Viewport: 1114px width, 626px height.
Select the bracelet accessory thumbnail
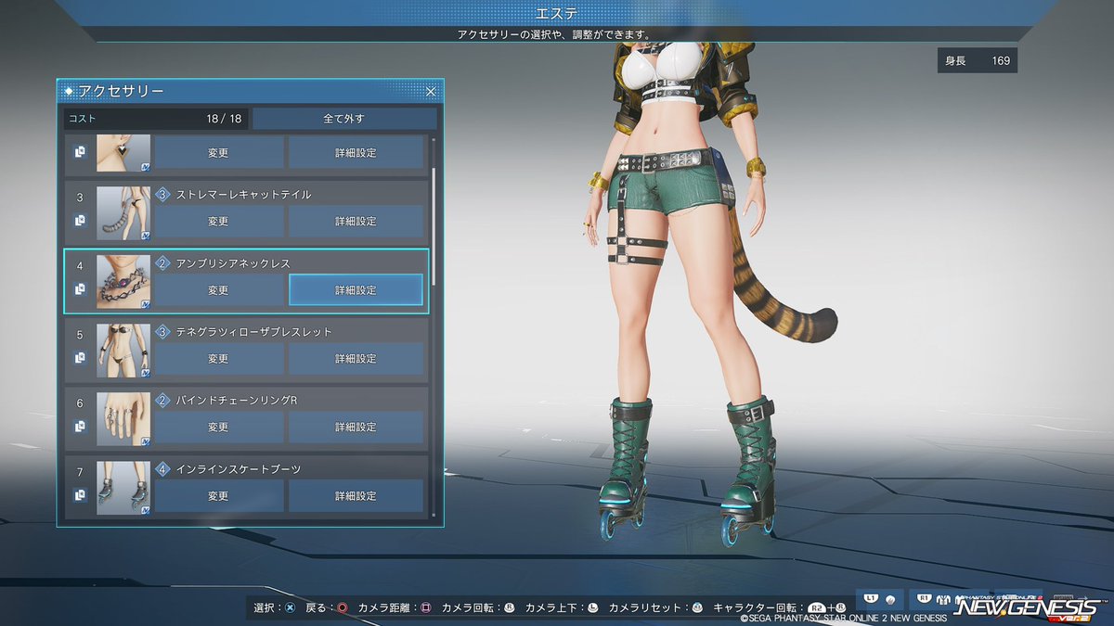pos(123,351)
